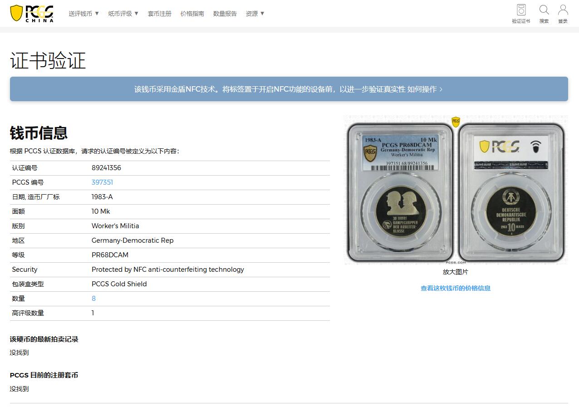This screenshot has width=579, height=407.
Task: Click the 登录 user login icon
Action: (563, 10)
